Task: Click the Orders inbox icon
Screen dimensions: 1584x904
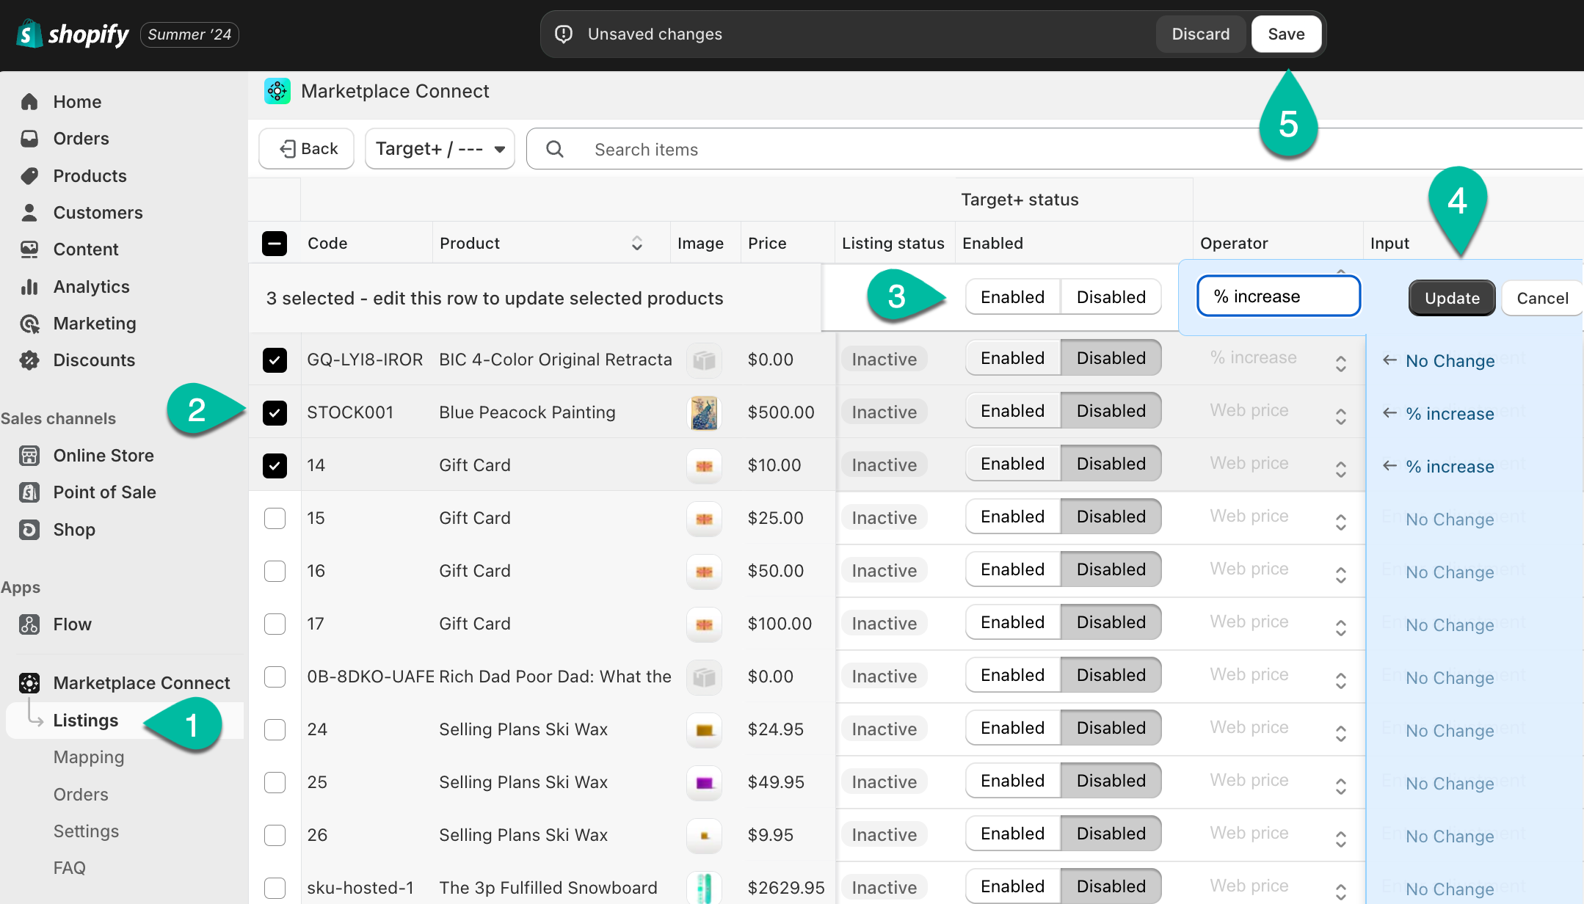Action: point(29,139)
